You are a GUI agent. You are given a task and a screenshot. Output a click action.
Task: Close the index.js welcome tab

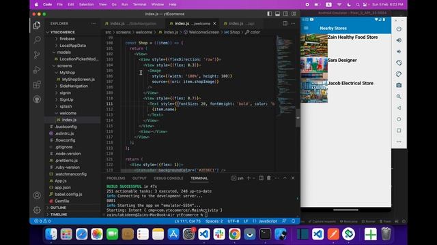coord(214,24)
